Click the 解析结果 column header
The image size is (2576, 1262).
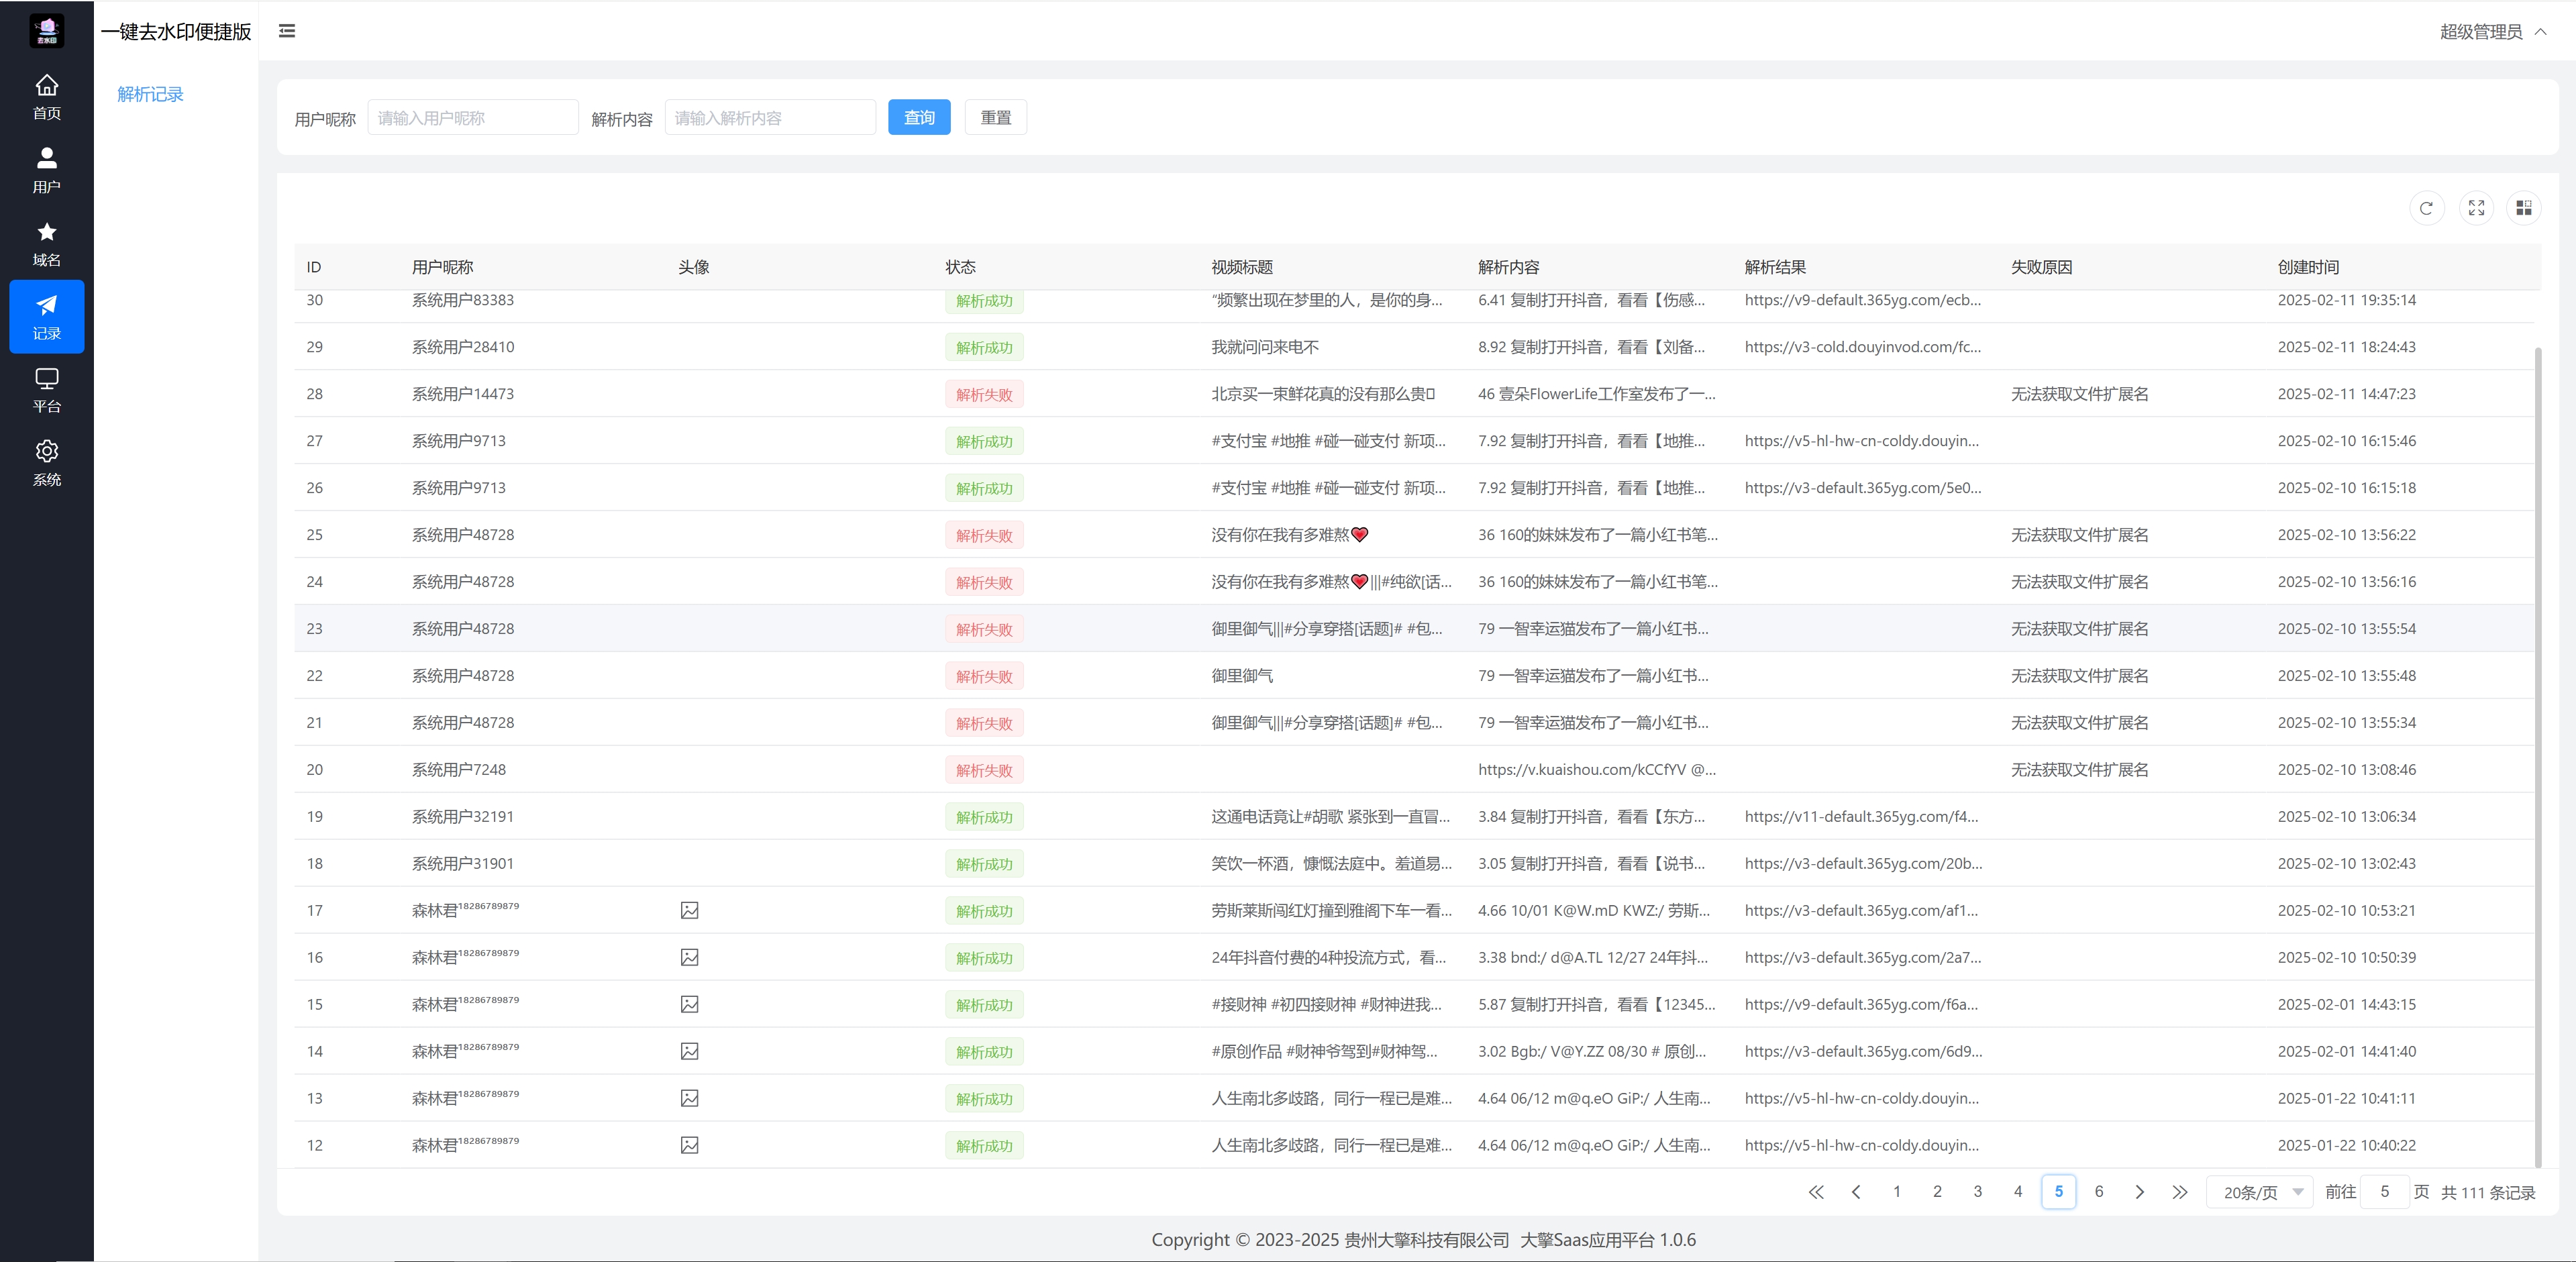[1775, 267]
